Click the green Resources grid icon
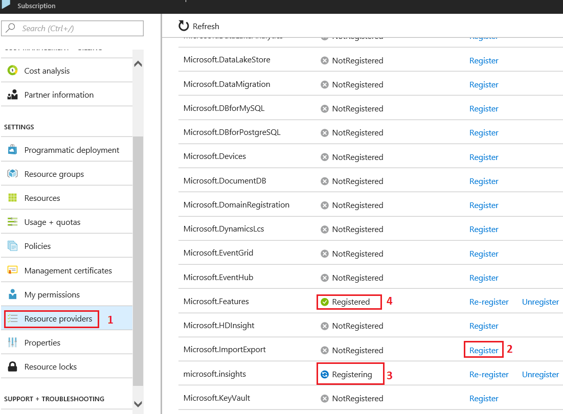Image resolution: width=563 pixels, height=414 pixels. (x=13, y=198)
